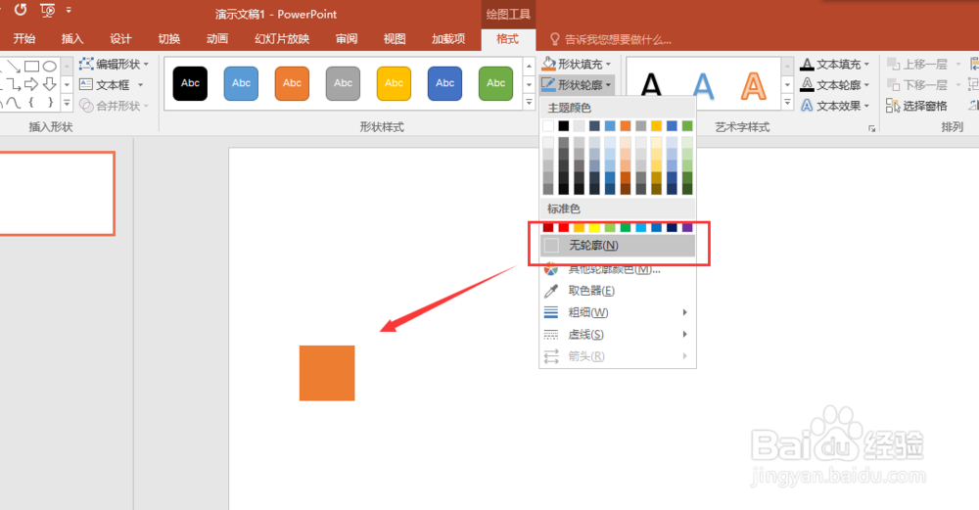The image size is (979, 510).
Task: Apply the orange outlined A WordArt style
Action: coord(754,85)
